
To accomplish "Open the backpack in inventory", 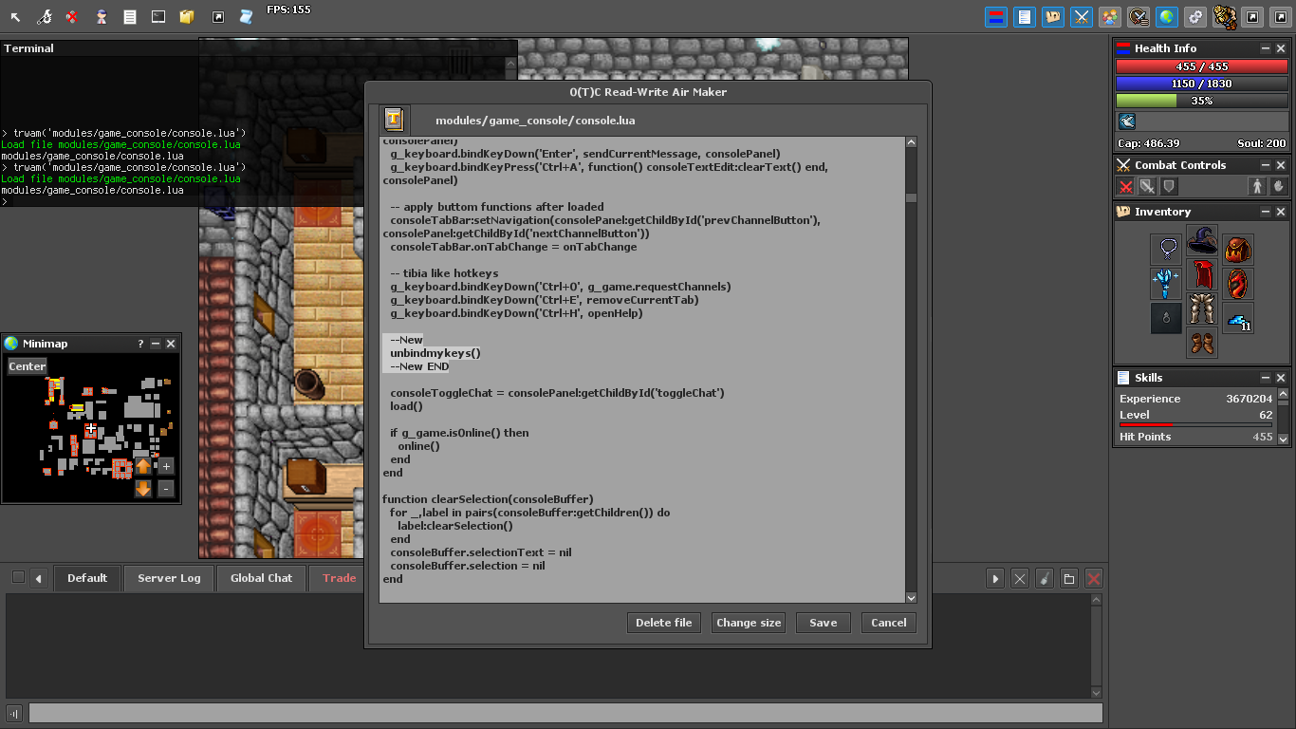I will point(1238,250).
